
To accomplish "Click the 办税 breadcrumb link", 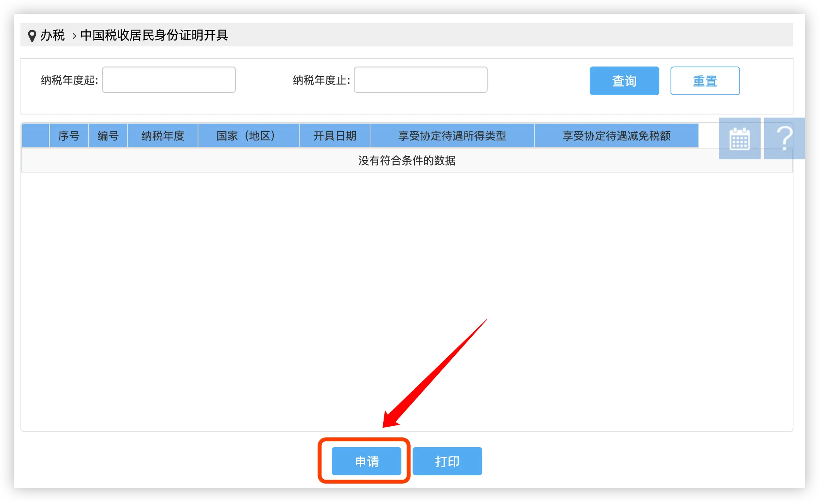I will (53, 35).
